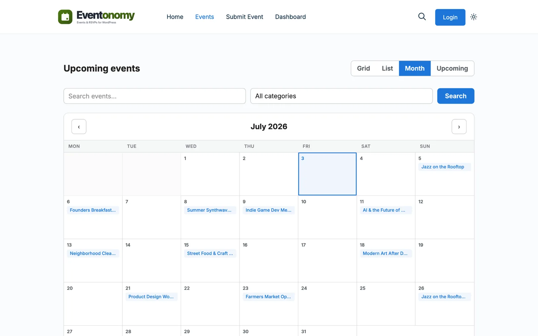The image size is (538, 336).
Task: Open the Founders Breakfast event
Action: coord(93,210)
